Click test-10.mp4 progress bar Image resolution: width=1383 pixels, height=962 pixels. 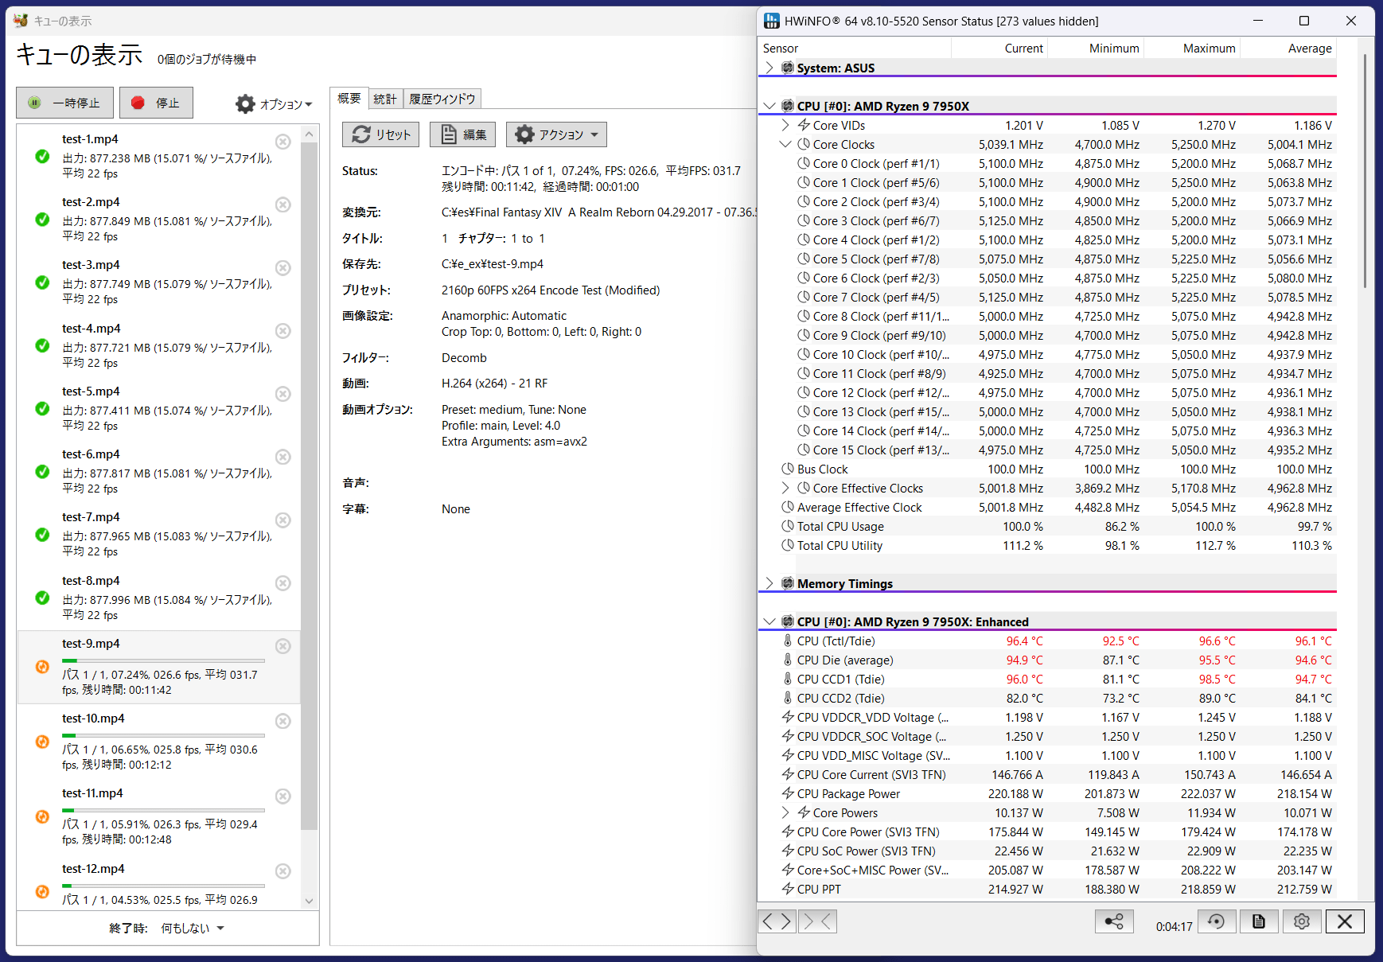(163, 735)
